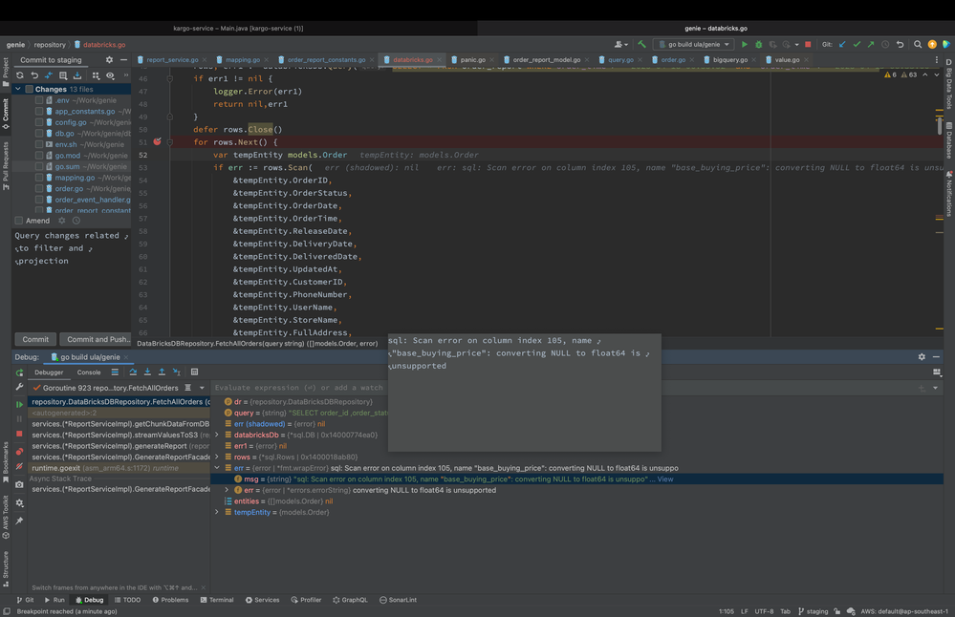Click the green Run button in the toolbar

click(745, 44)
